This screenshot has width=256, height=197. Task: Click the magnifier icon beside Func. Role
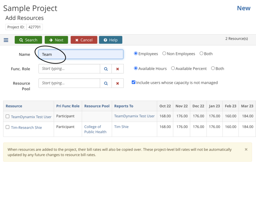click(106, 69)
